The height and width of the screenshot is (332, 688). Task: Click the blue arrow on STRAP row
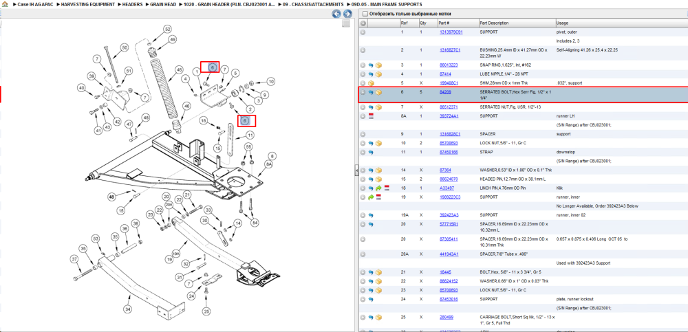tap(371, 152)
